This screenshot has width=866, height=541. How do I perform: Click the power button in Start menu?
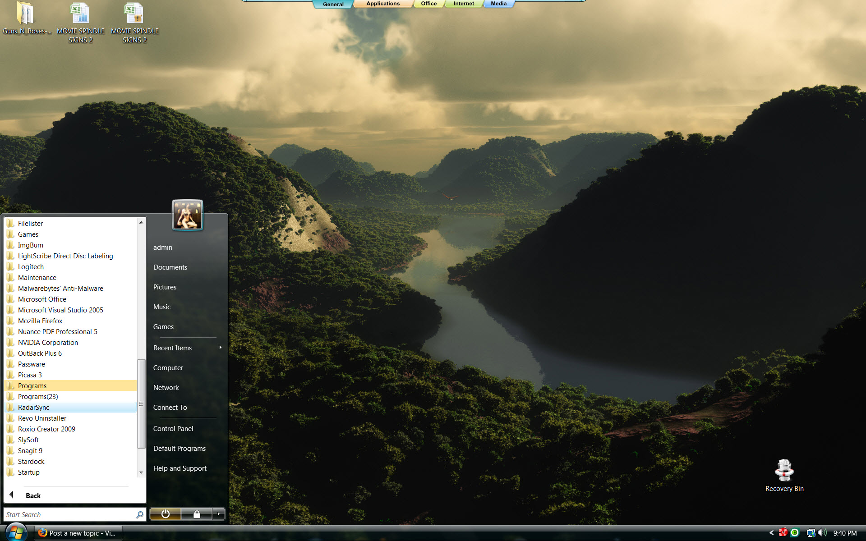point(165,514)
